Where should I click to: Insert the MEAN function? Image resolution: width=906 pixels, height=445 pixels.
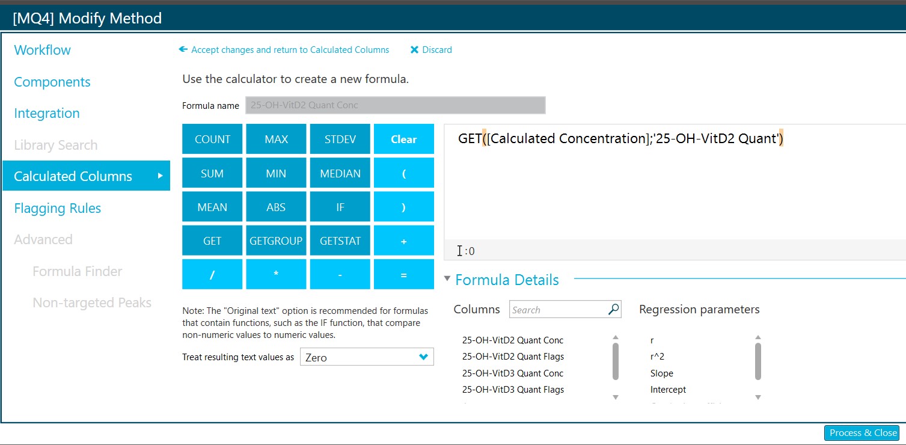pos(212,207)
